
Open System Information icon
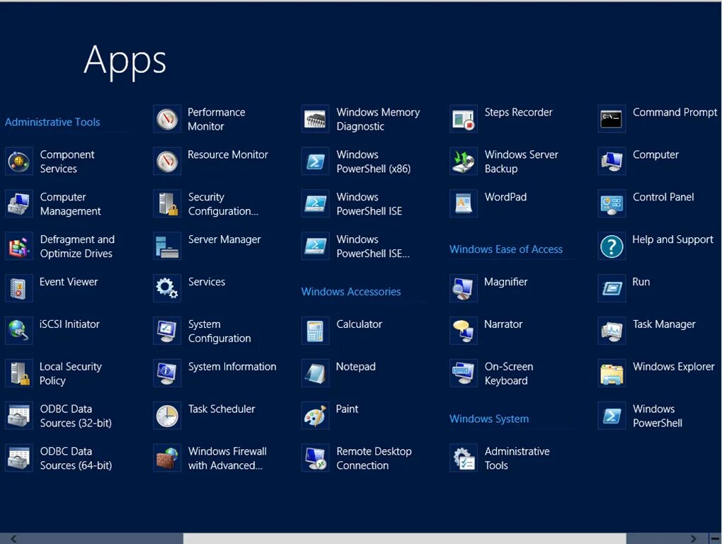click(167, 373)
